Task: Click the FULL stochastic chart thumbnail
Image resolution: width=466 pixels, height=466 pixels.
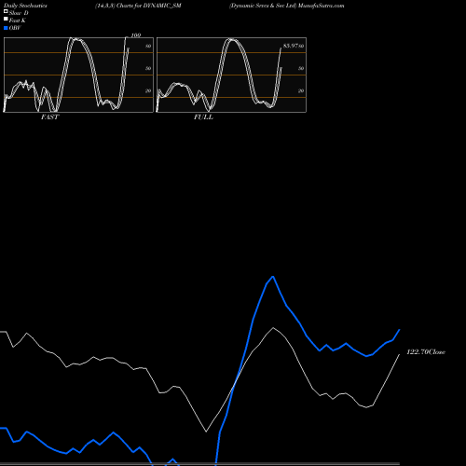Action: (231, 75)
